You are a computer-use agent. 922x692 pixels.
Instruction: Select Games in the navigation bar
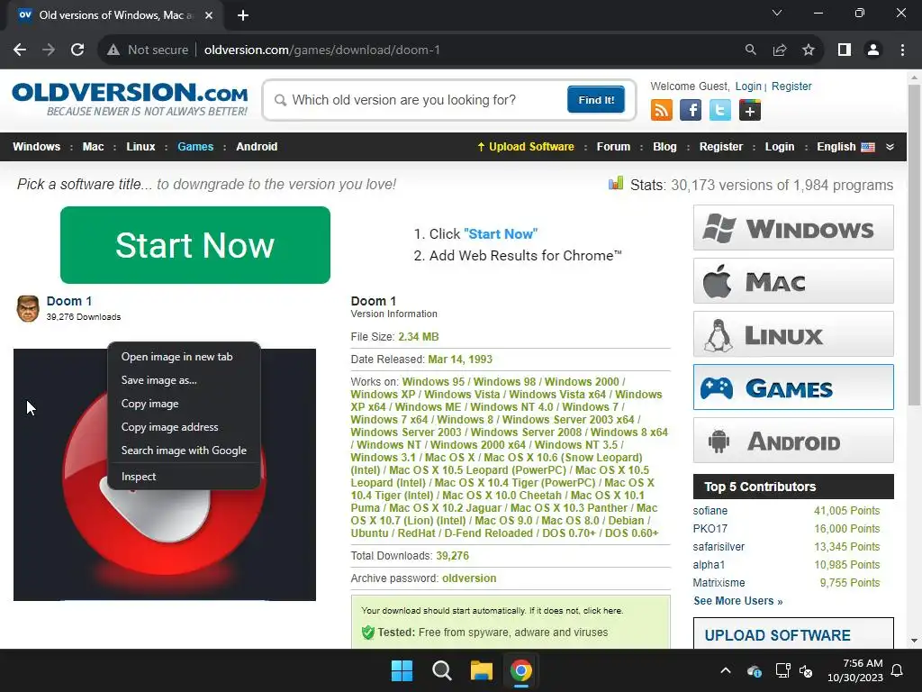[195, 147]
